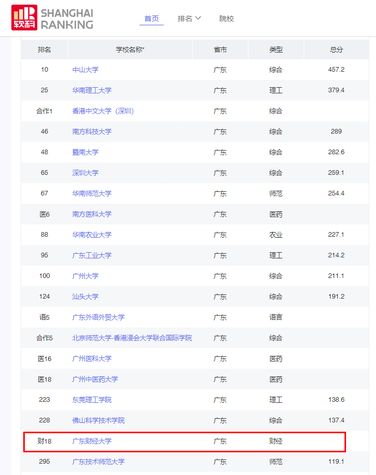Screen dimensions: 376x475
Task: Select the score 282.6 cell
Action: click(336, 152)
